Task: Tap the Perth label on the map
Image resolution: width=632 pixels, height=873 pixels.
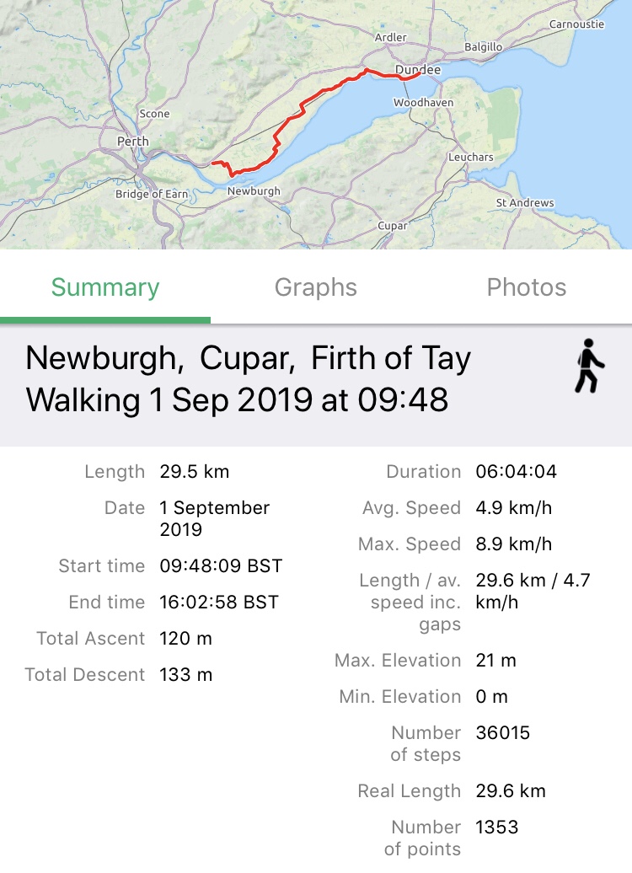Action: tap(133, 142)
